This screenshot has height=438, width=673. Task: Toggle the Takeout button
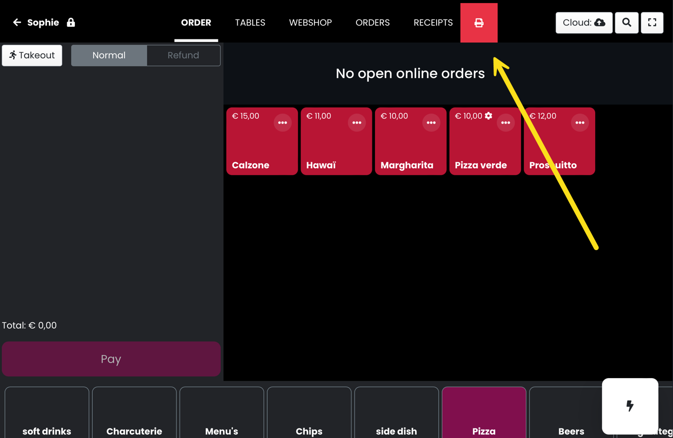tap(32, 55)
